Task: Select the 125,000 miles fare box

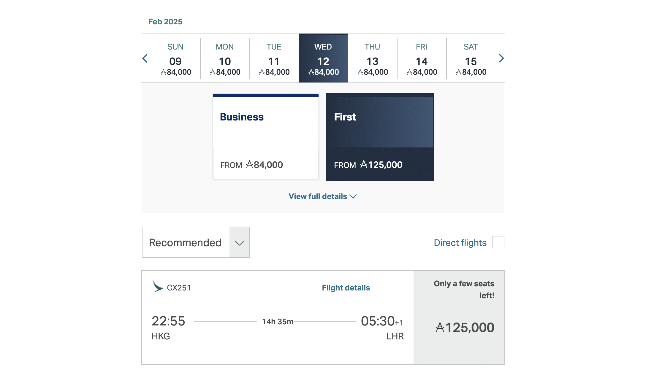Action: tap(459, 317)
